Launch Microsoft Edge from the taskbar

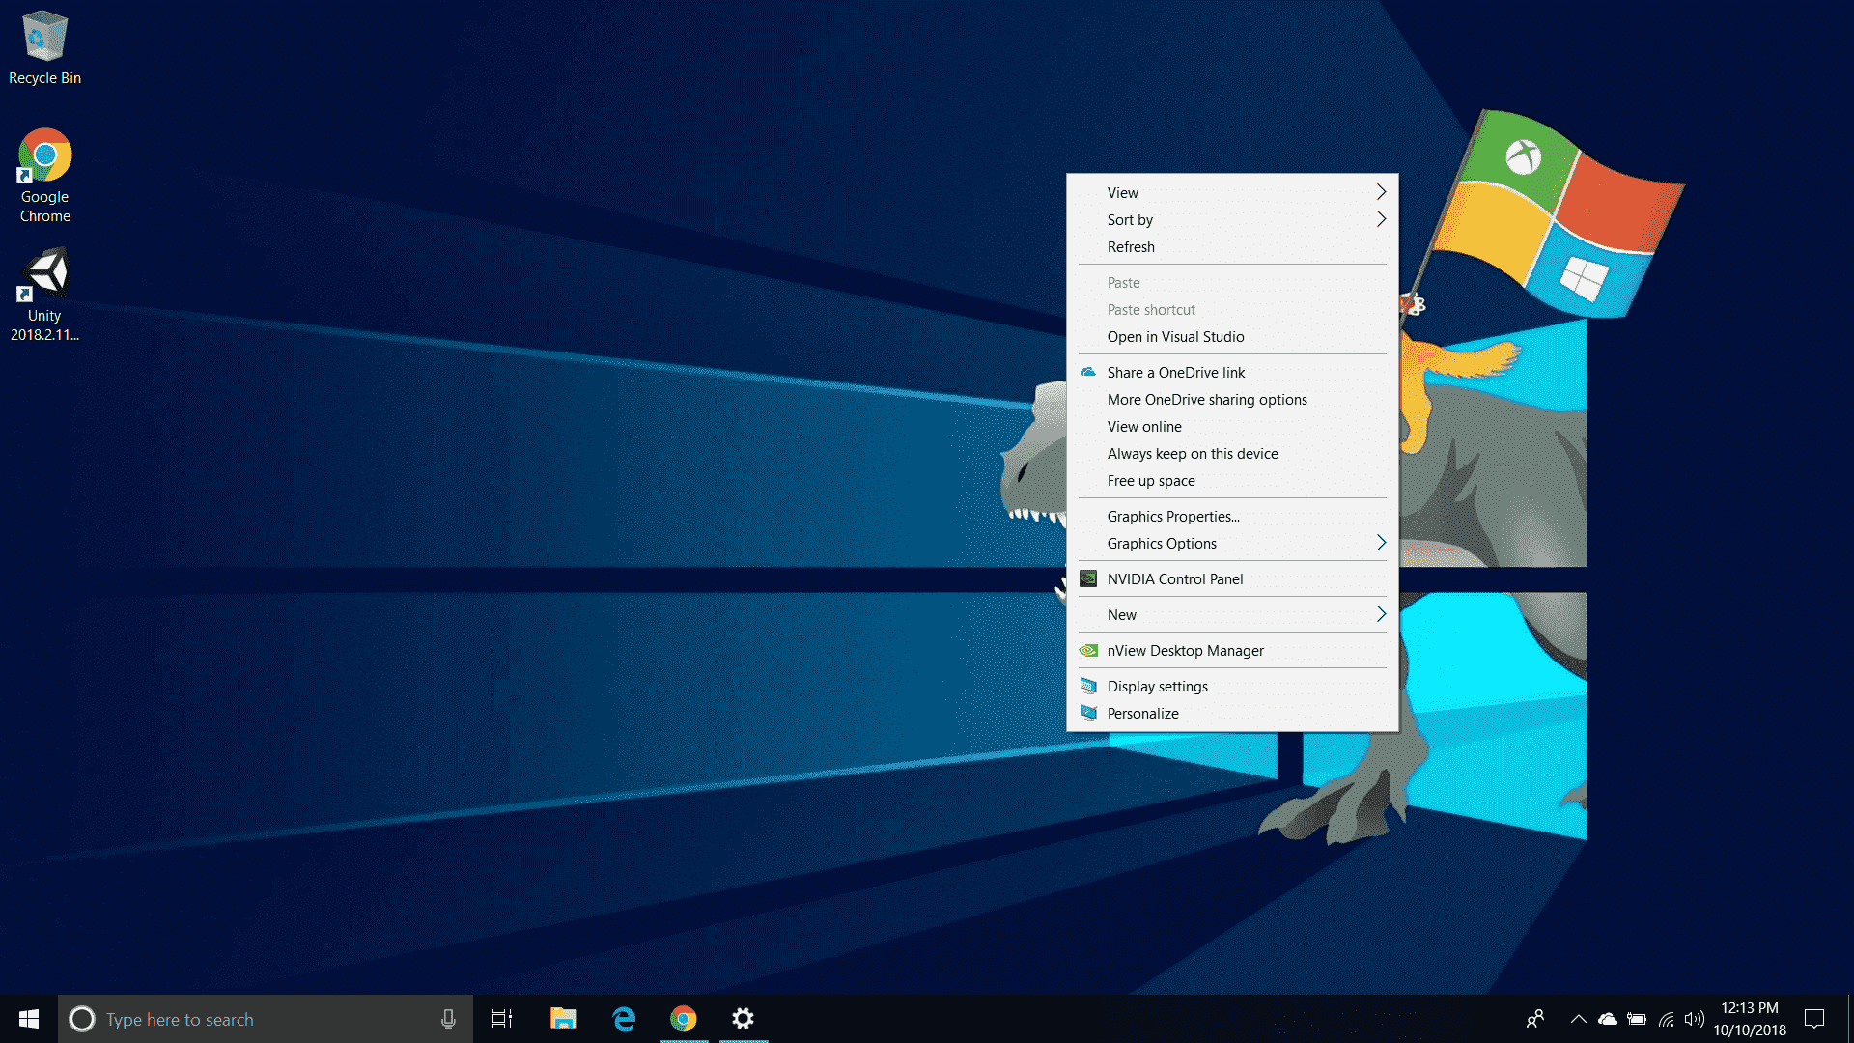pos(624,1019)
